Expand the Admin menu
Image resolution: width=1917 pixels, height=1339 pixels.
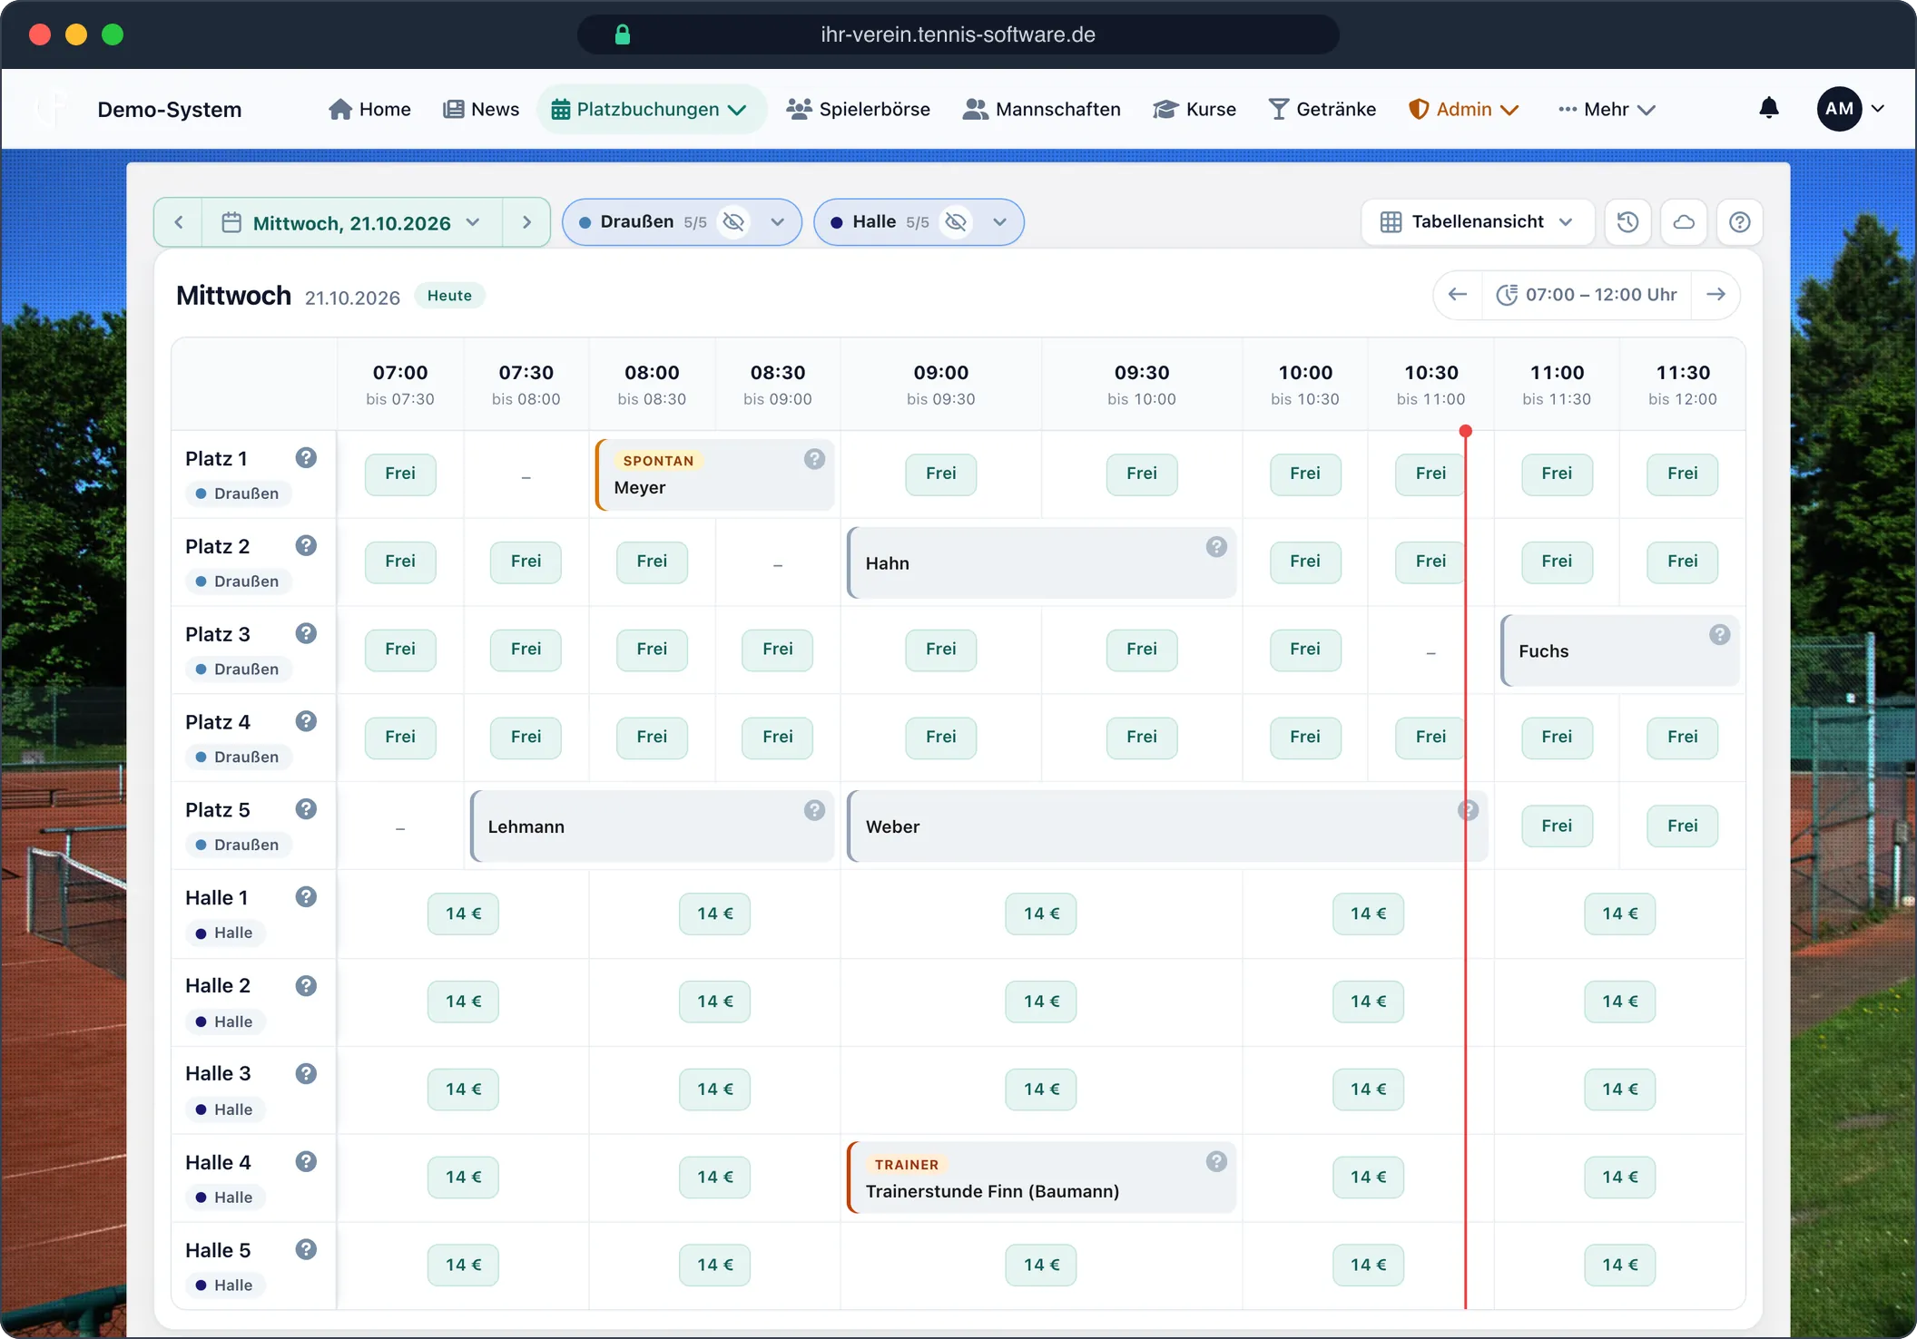1463,109
